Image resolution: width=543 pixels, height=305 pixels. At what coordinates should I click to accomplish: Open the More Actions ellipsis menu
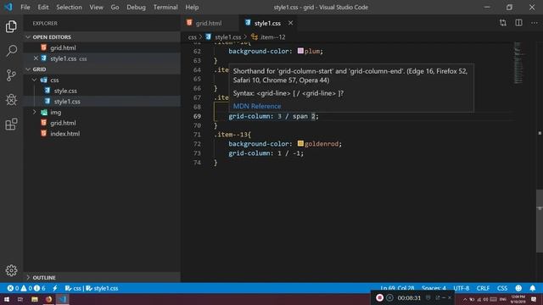(x=535, y=23)
